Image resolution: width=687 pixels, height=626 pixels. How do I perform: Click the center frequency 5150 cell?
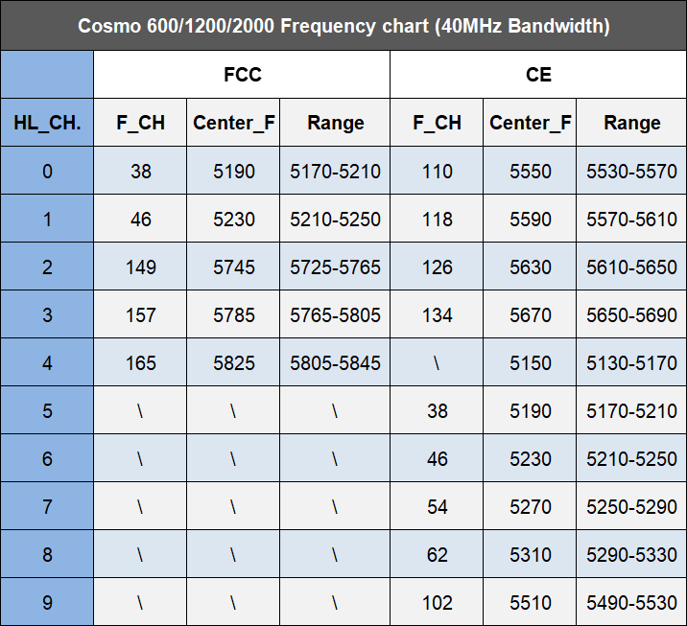530,362
